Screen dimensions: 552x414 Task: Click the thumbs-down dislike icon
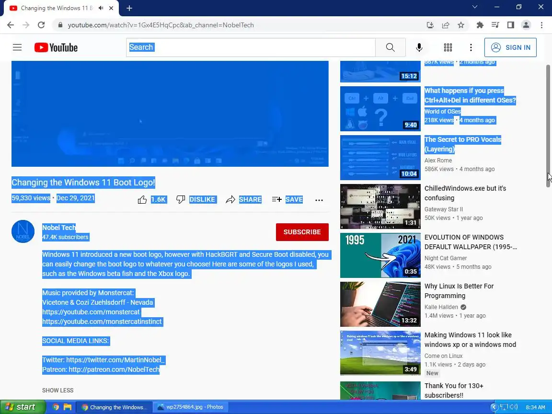click(x=181, y=200)
